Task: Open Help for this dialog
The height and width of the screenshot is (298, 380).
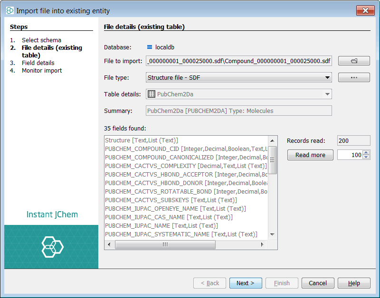Action: click(x=354, y=283)
